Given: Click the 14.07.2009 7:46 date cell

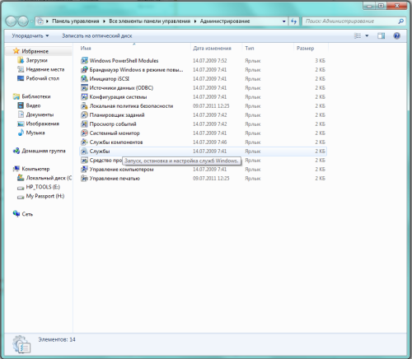Looking at the screenshot, I should coord(209,142).
